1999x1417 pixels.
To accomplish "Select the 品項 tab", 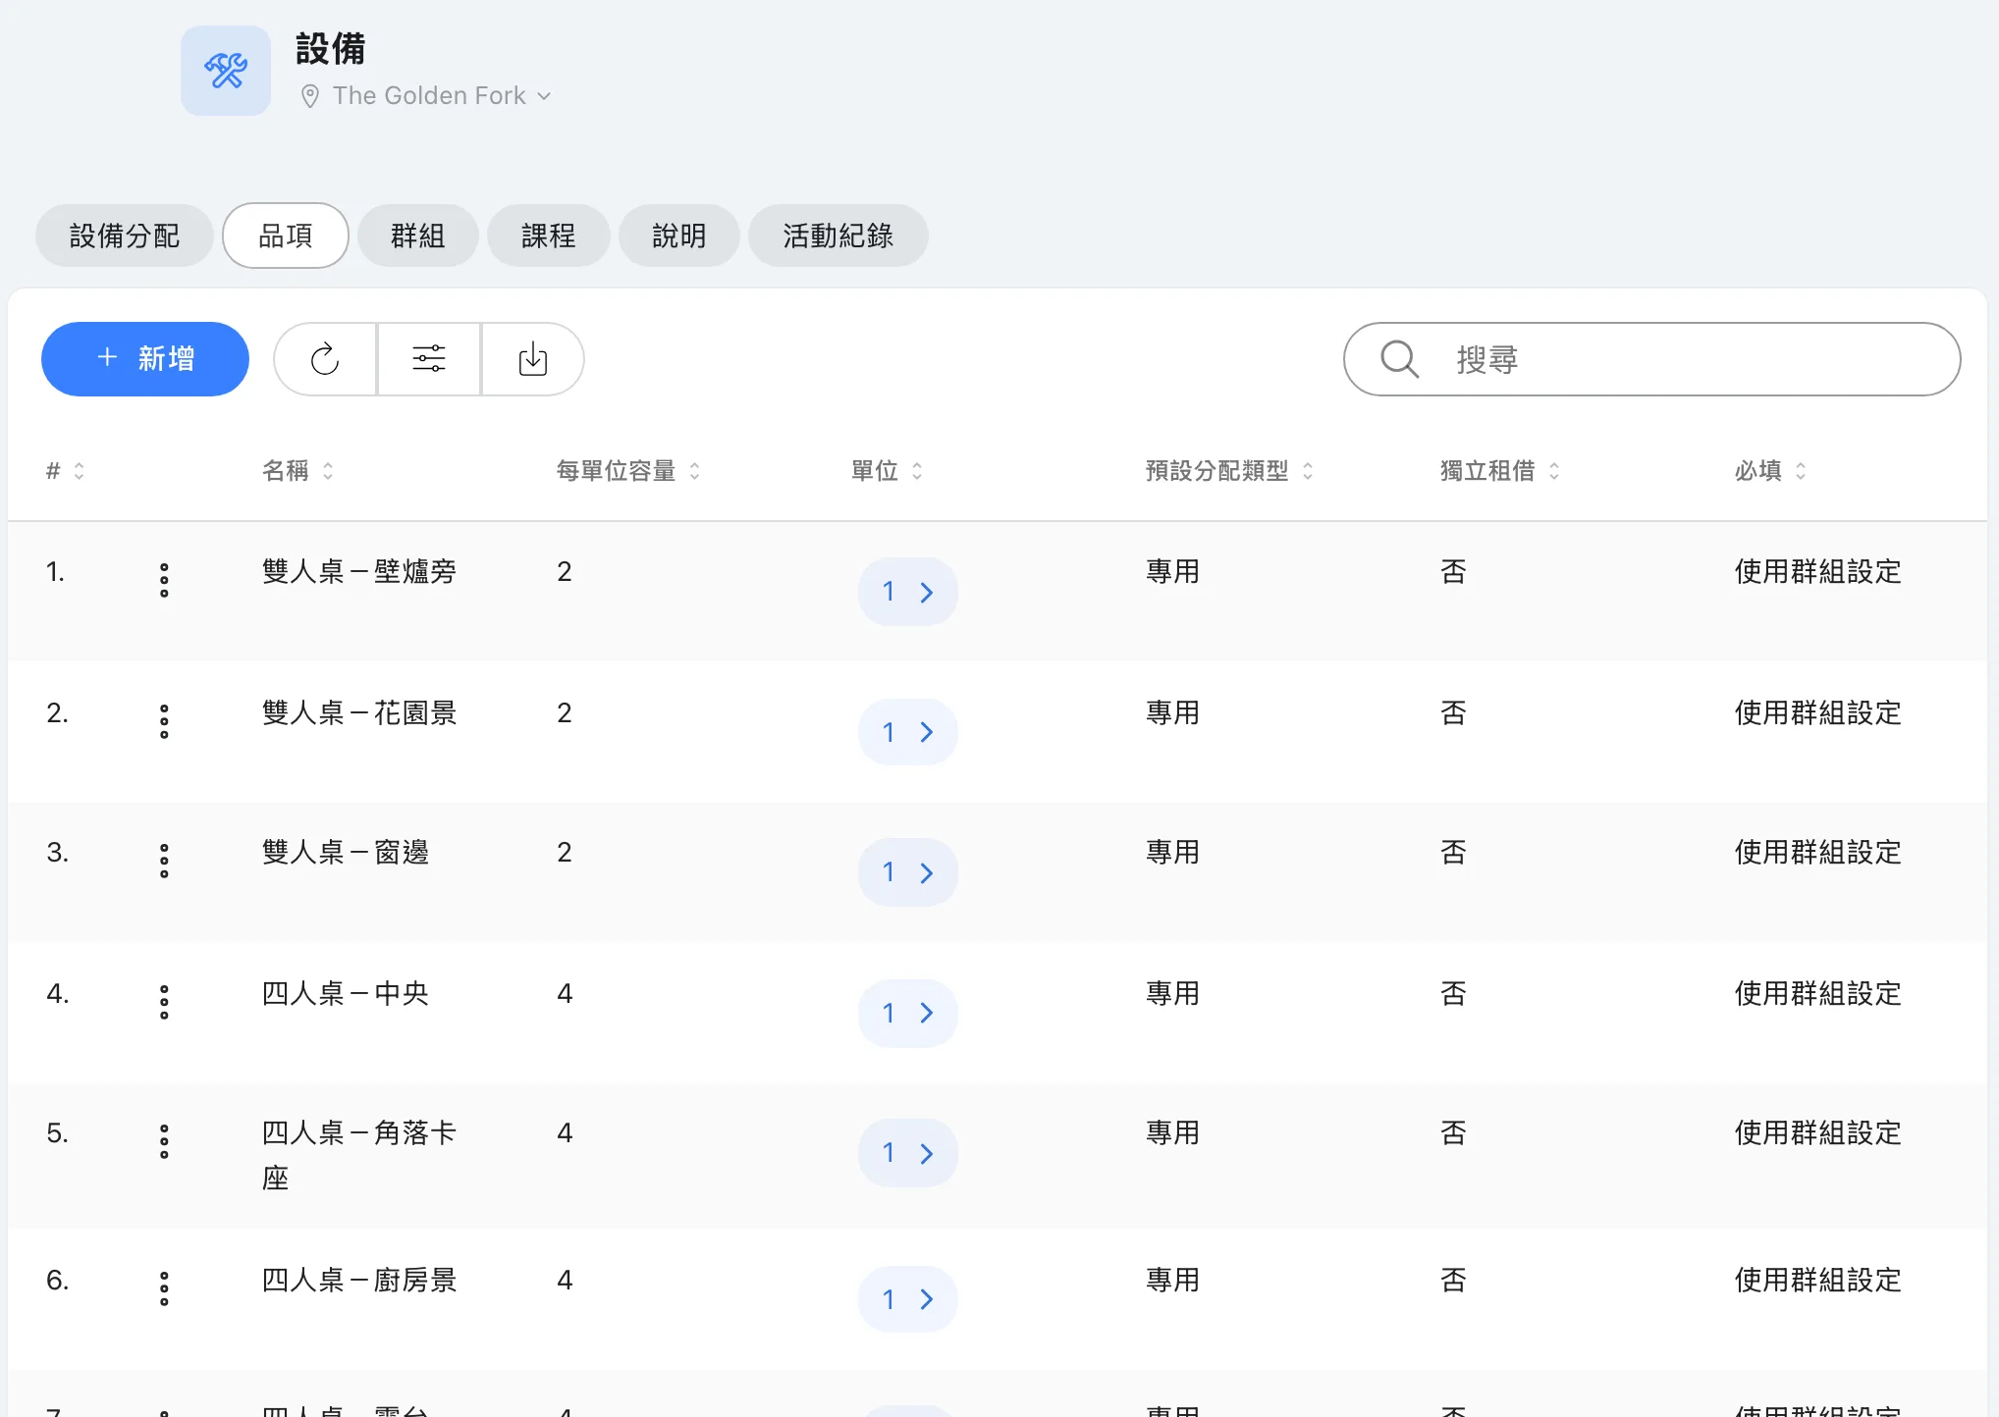I will [x=286, y=236].
